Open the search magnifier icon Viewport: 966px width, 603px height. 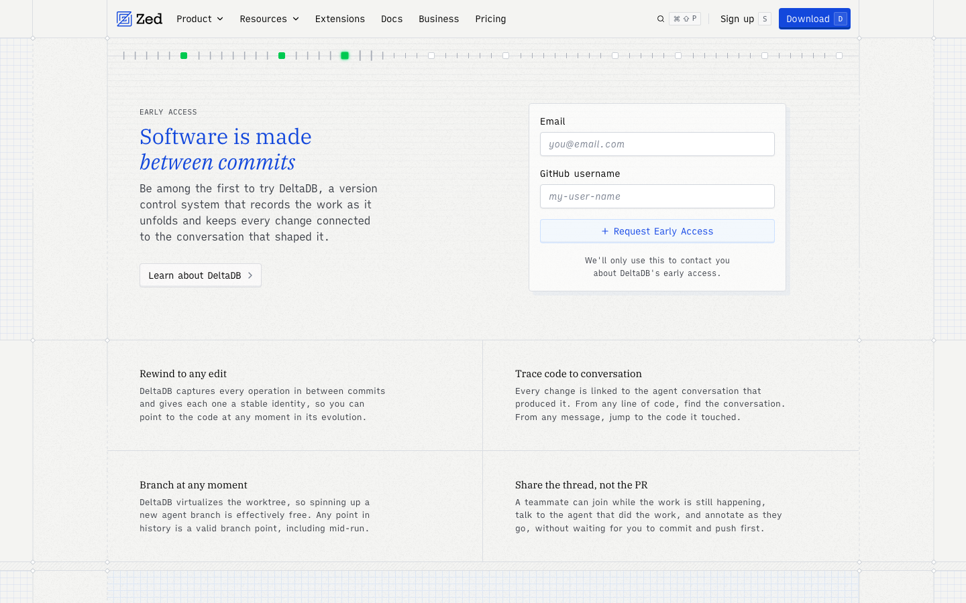click(661, 19)
